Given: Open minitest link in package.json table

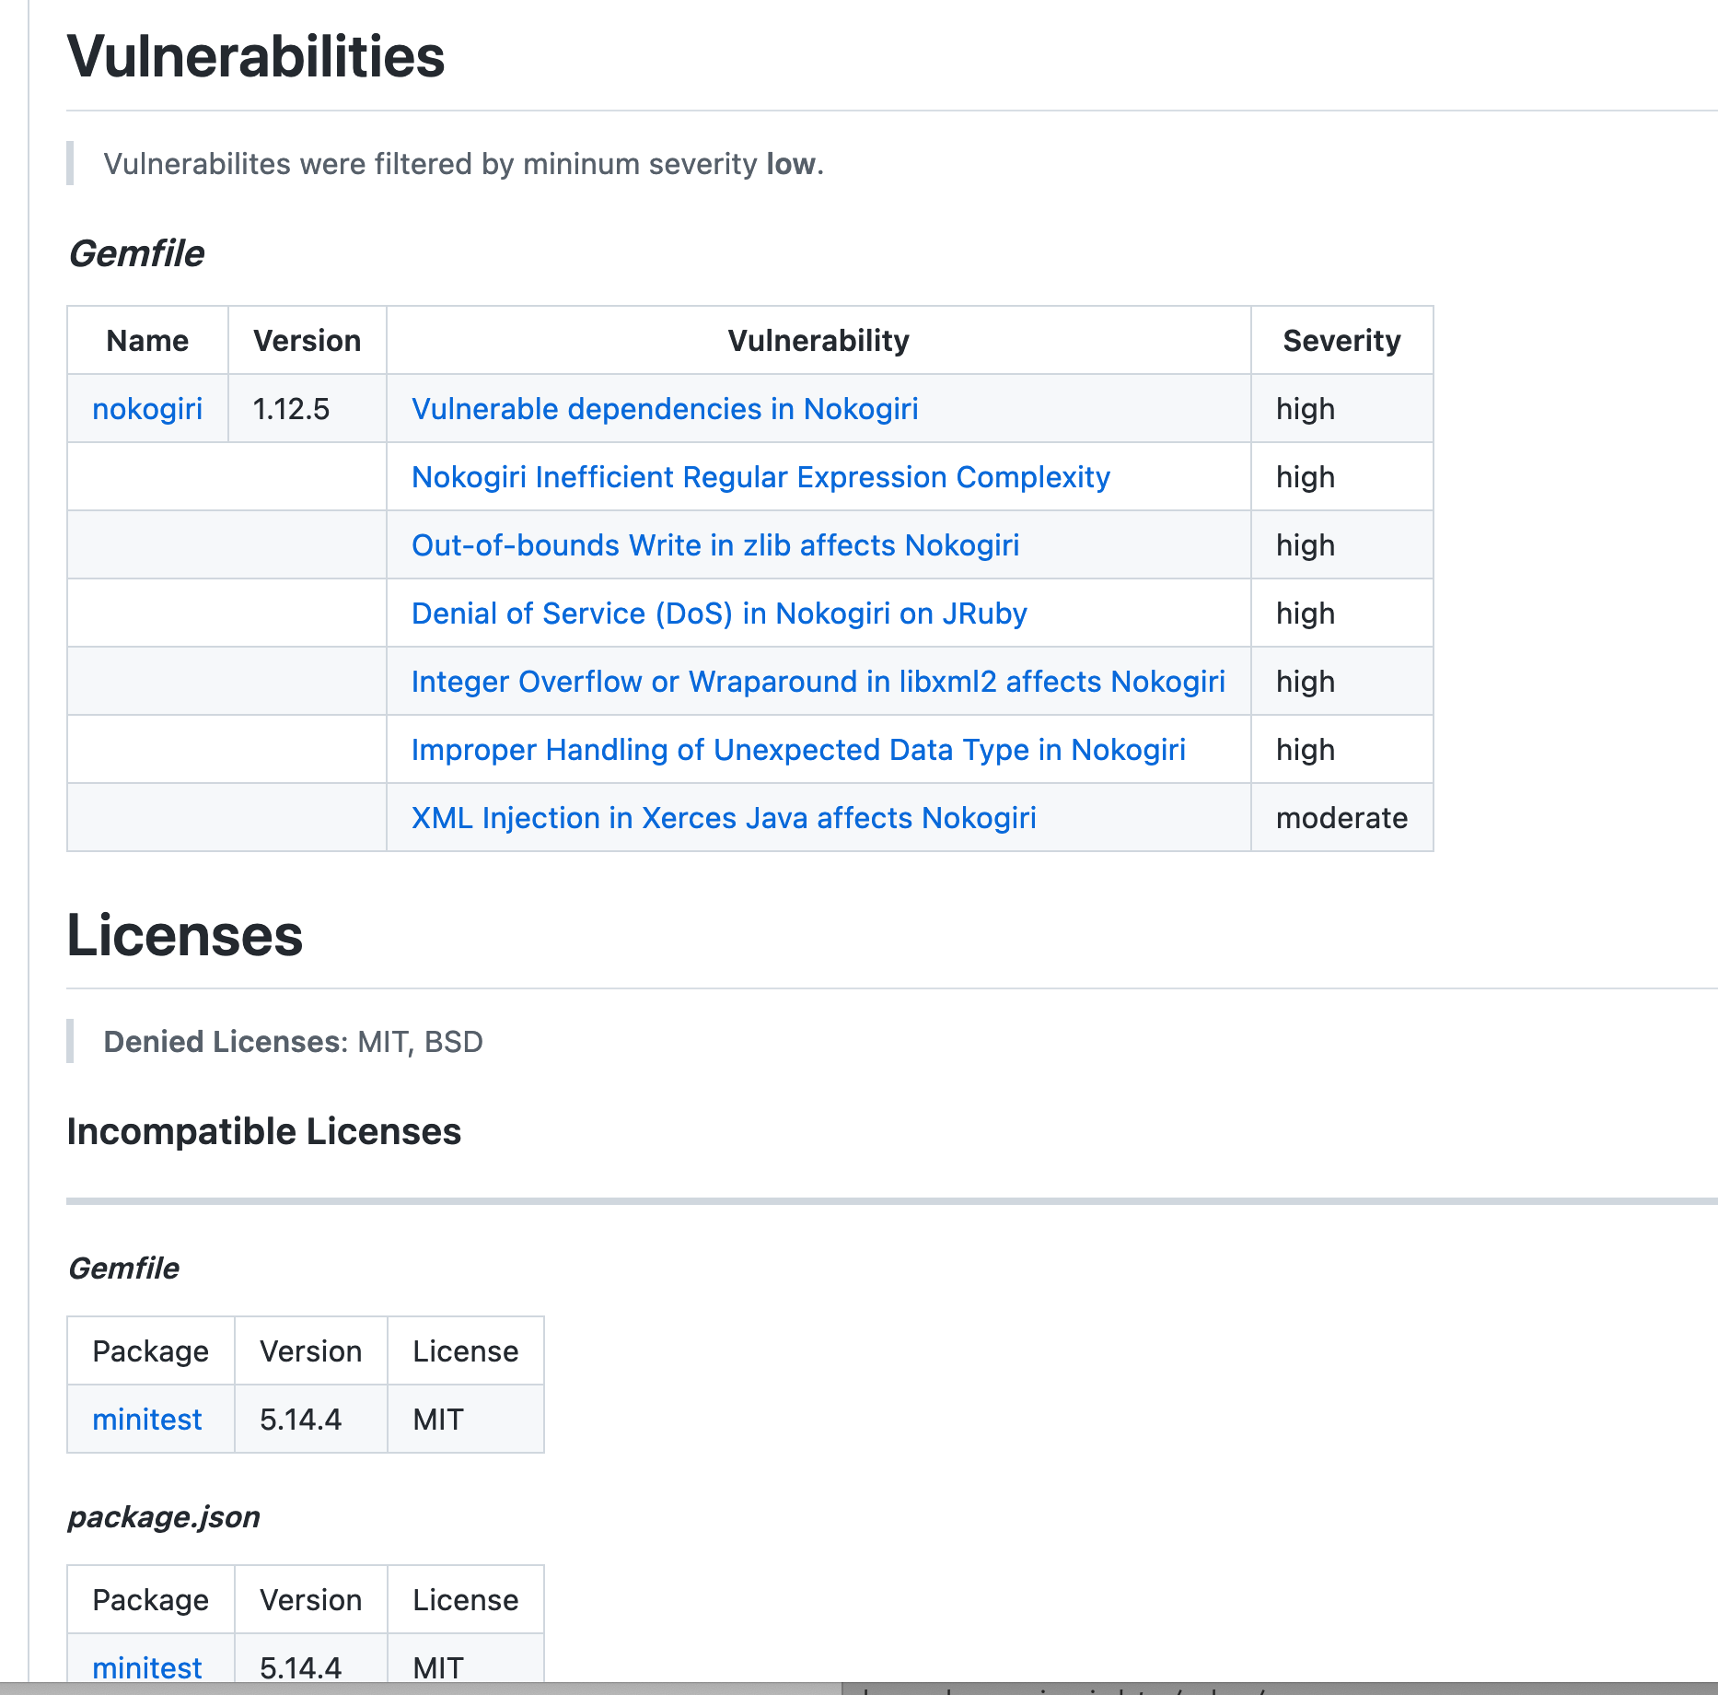Looking at the screenshot, I should coord(147,1668).
